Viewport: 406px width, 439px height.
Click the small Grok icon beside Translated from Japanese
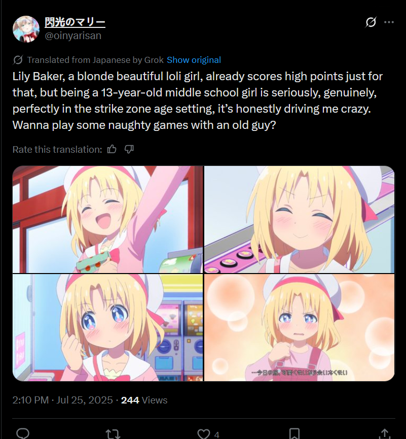[18, 60]
